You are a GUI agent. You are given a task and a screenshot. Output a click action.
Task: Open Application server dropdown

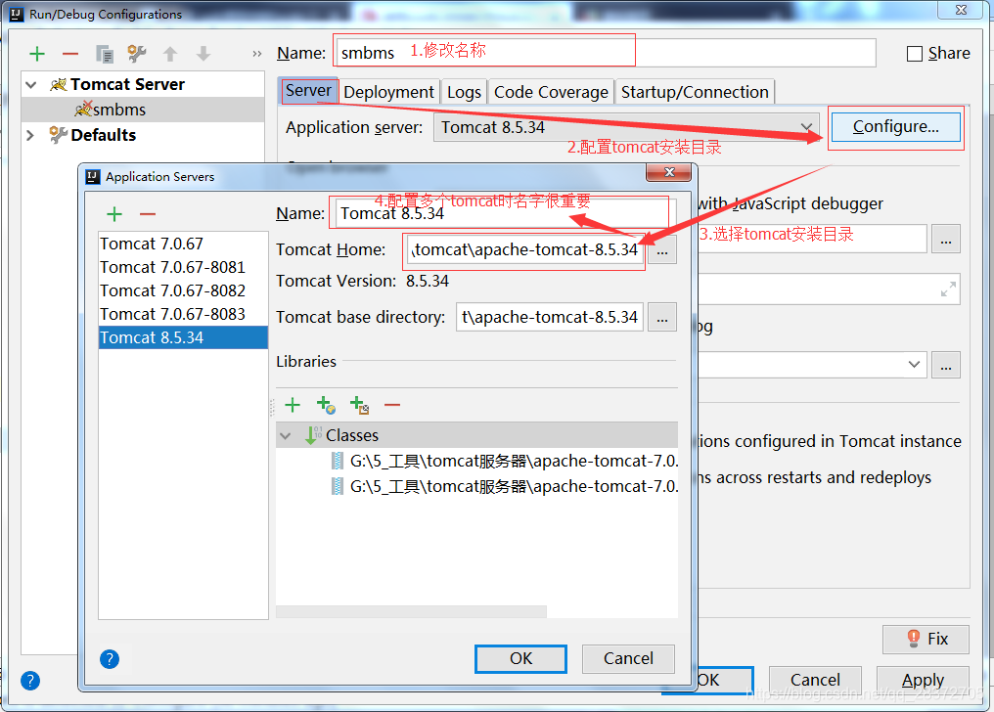pos(626,127)
